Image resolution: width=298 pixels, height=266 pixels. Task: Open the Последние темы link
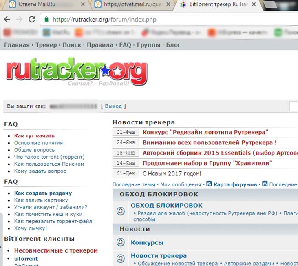(x=134, y=184)
